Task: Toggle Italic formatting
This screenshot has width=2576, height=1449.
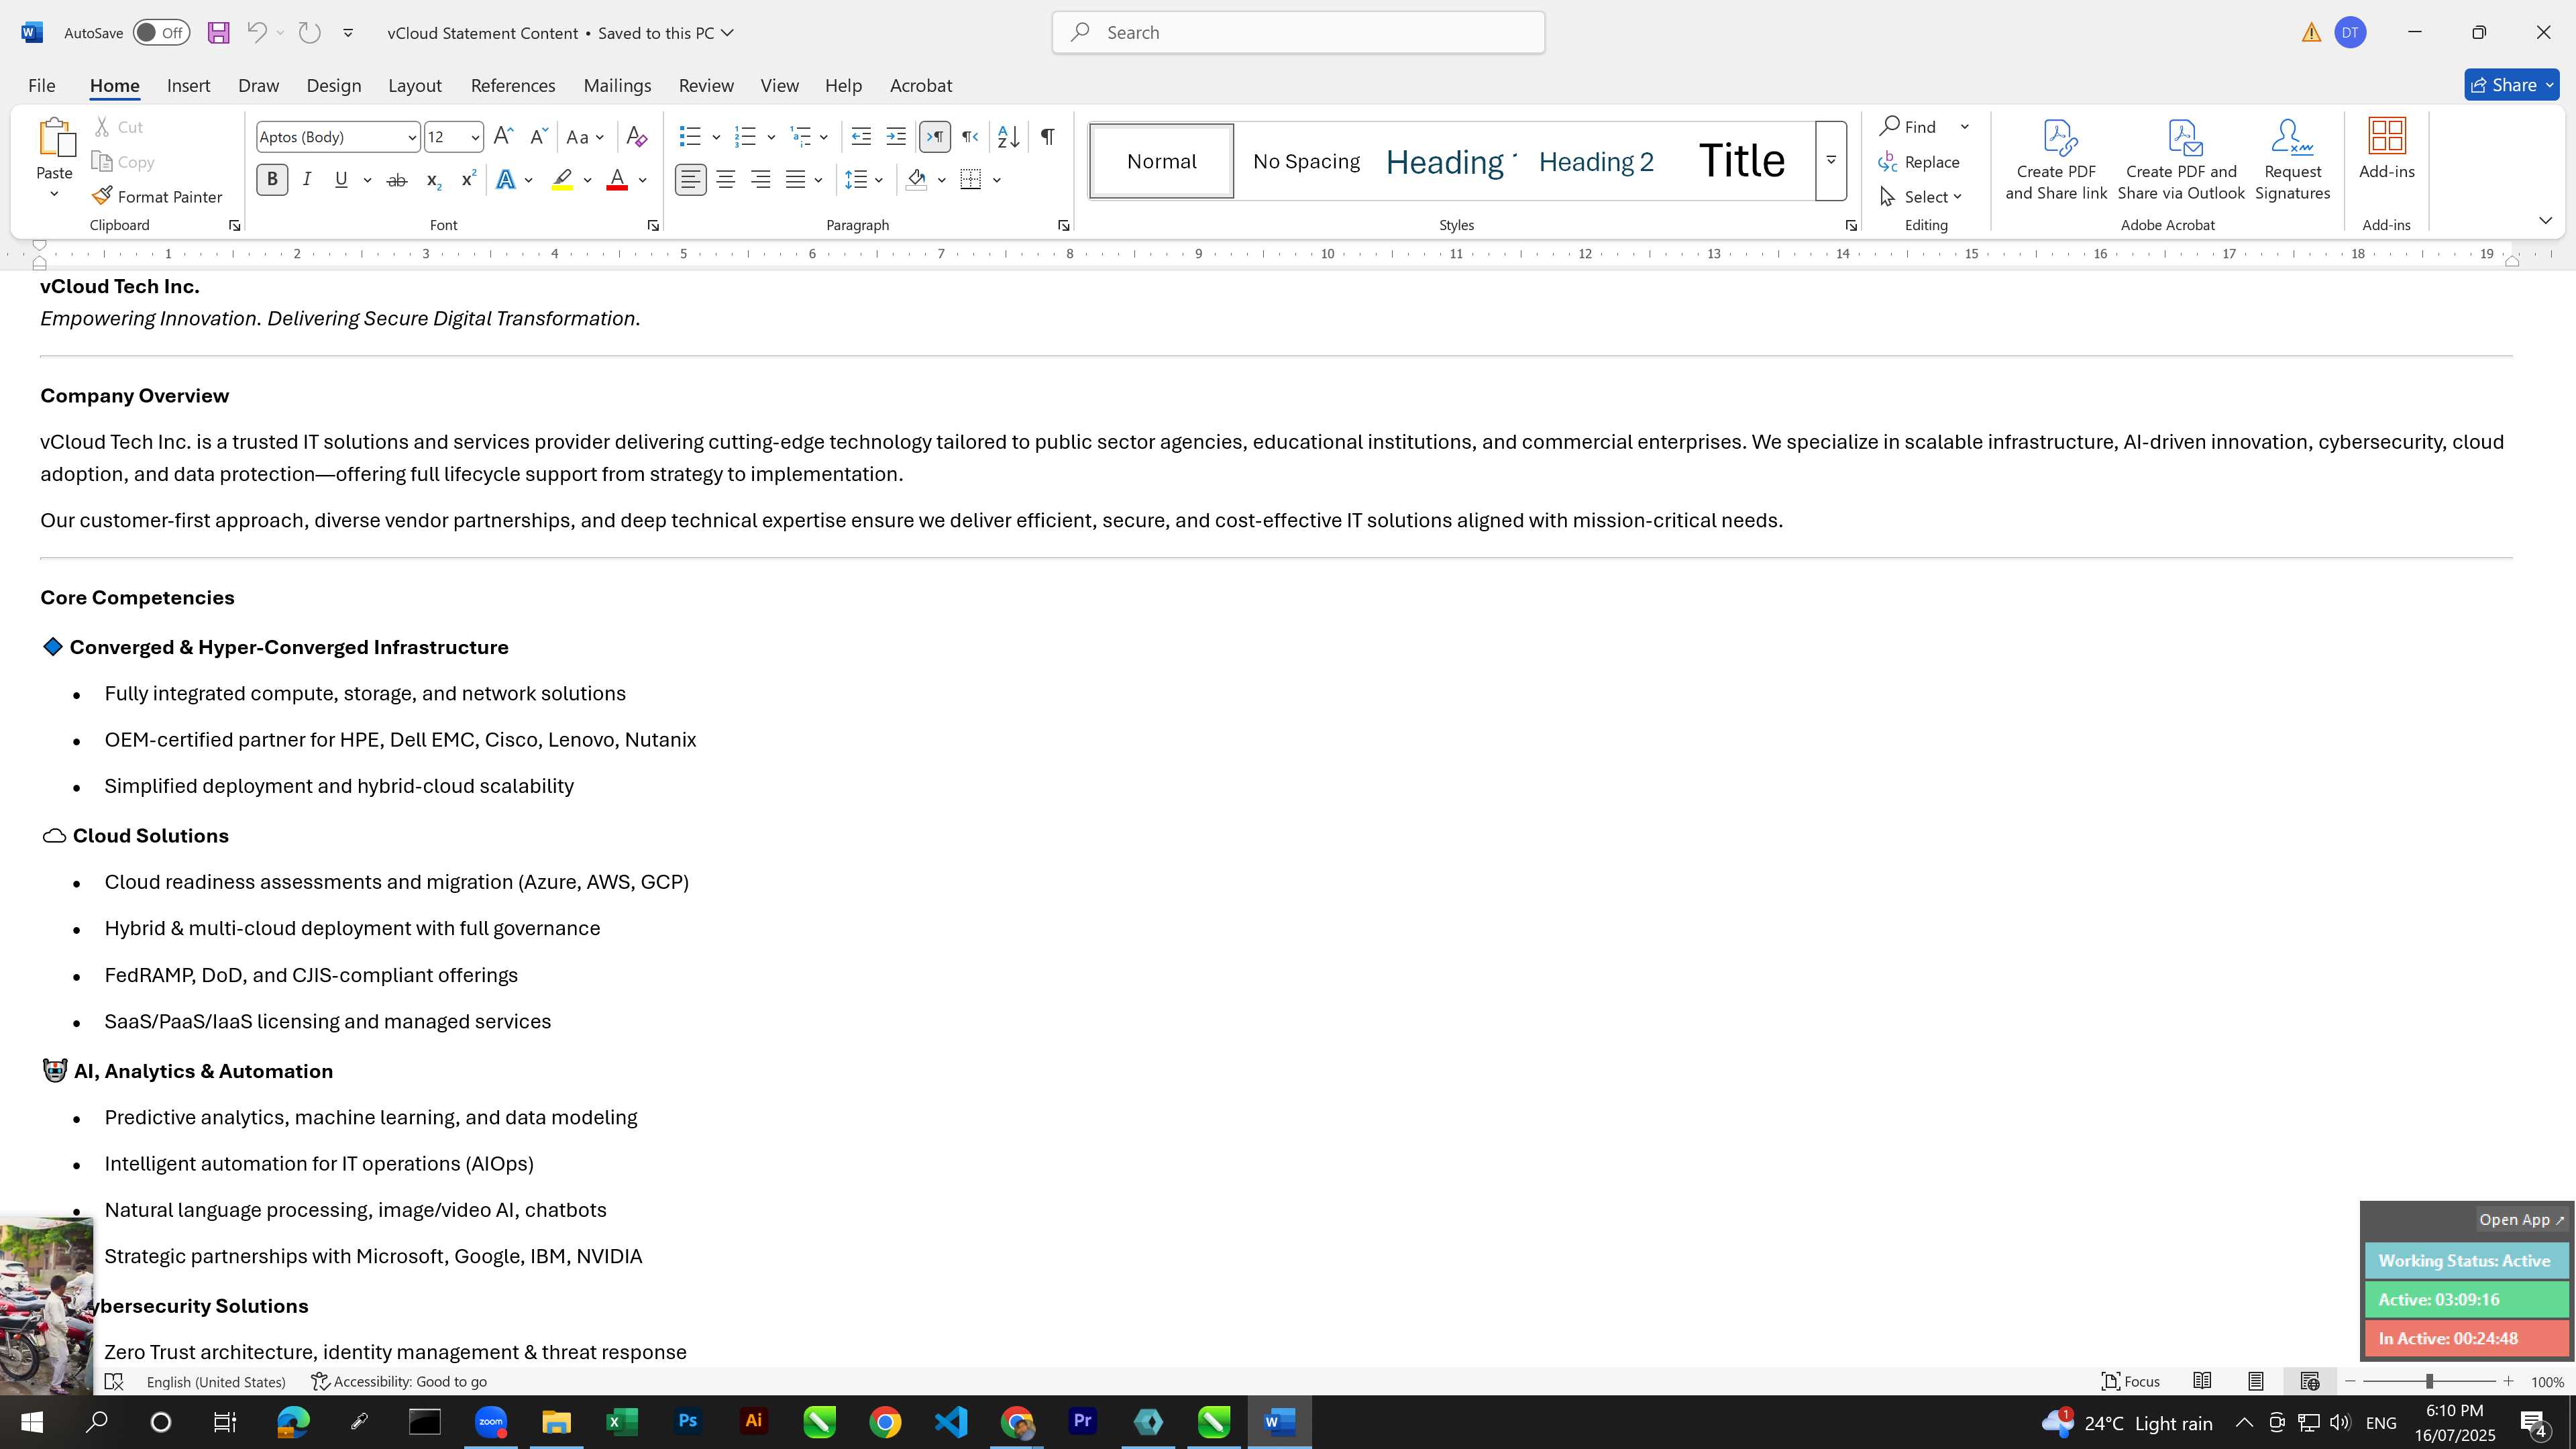Action: (307, 180)
